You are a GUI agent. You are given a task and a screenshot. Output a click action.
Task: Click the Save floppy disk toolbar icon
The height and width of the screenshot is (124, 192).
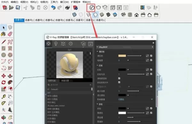[18, 8]
